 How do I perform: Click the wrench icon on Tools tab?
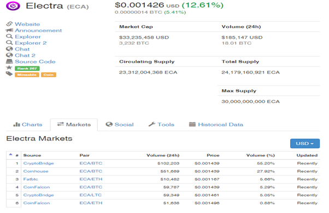[152, 124]
